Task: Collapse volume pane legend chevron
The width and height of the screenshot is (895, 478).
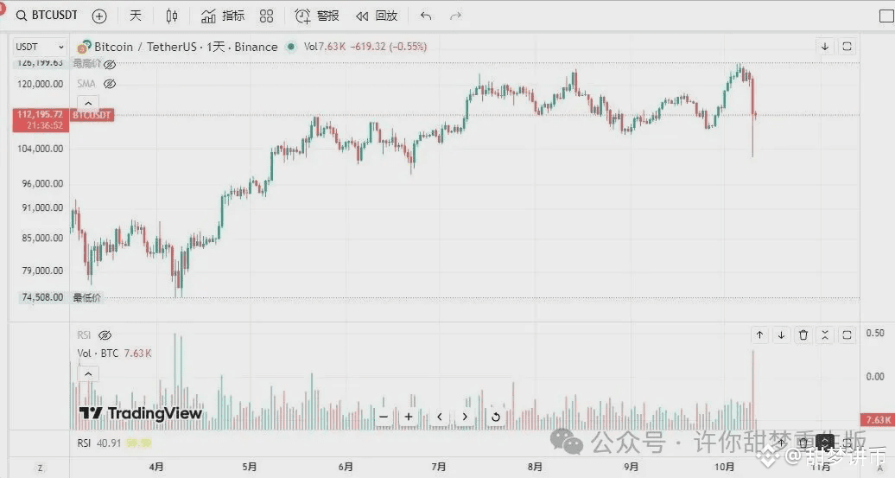Action: pos(88,374)
